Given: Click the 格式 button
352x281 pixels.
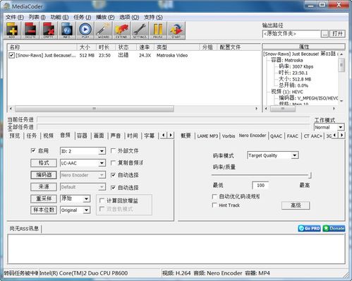Looking at the screenshot, I should coord(44,163).
